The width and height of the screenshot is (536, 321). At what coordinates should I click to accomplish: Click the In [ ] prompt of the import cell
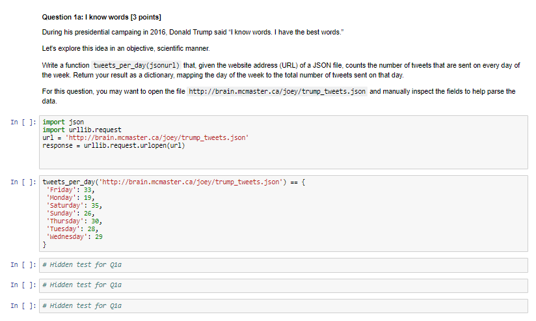pos(23,122)
